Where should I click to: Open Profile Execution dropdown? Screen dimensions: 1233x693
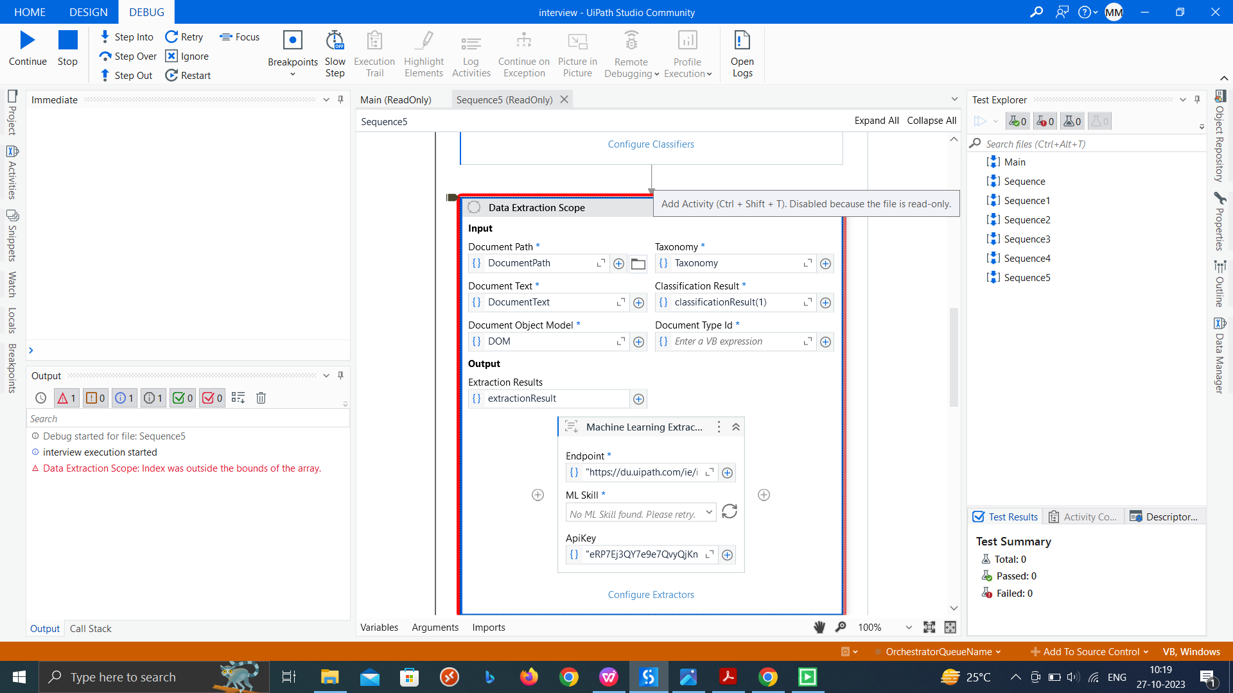tap(688, 54)
